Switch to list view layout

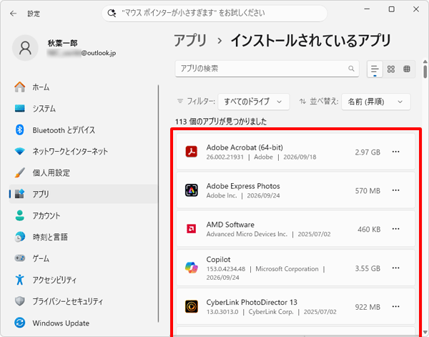[x=375, y=69]
